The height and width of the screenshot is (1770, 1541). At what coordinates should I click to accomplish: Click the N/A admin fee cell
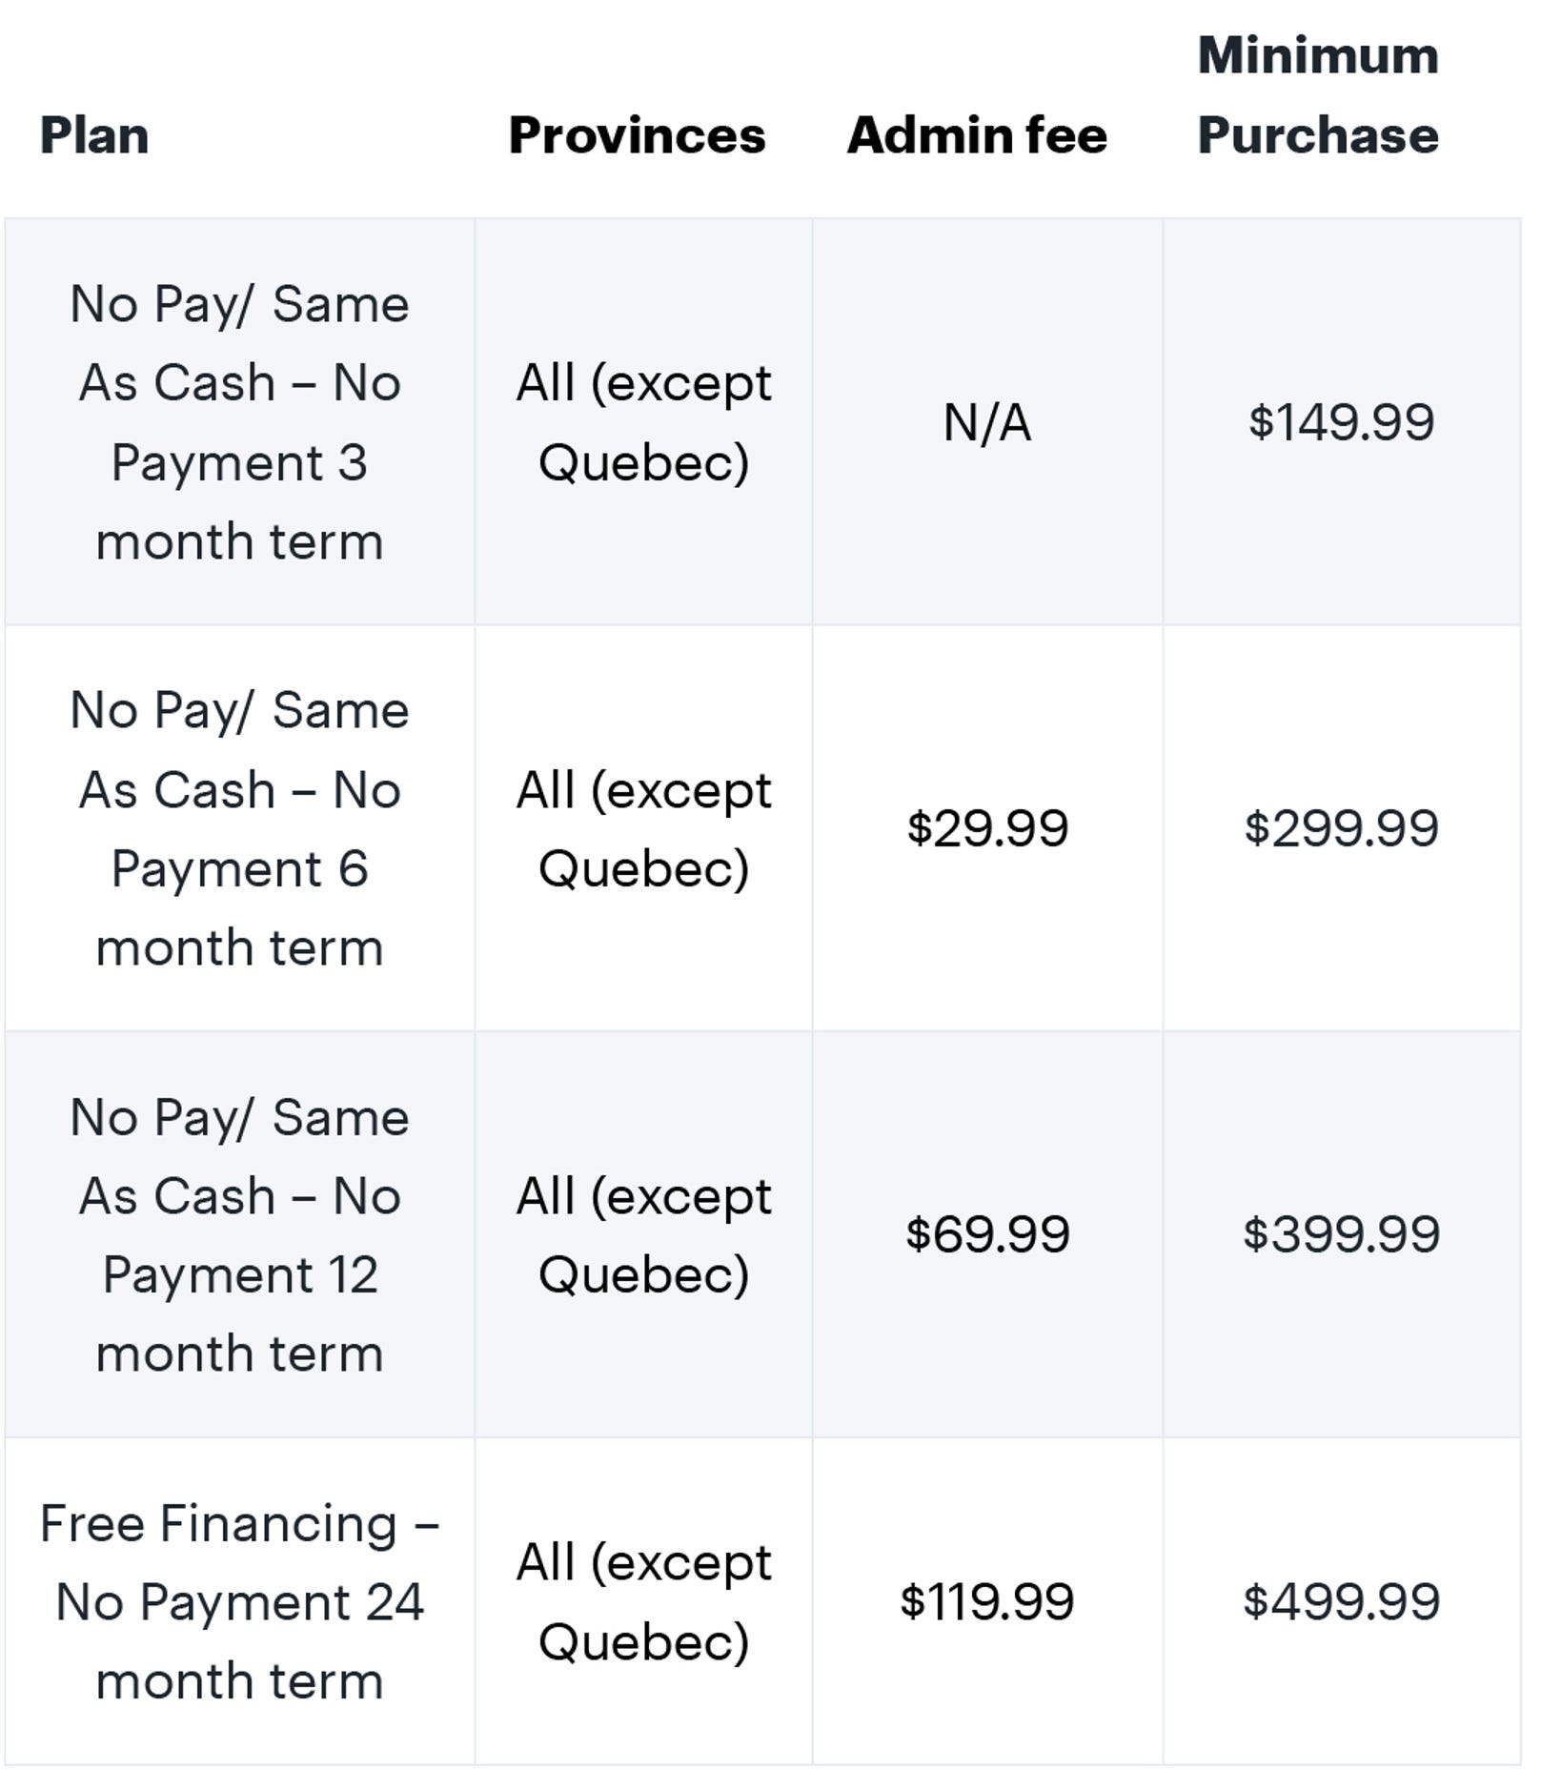[987, 422]
